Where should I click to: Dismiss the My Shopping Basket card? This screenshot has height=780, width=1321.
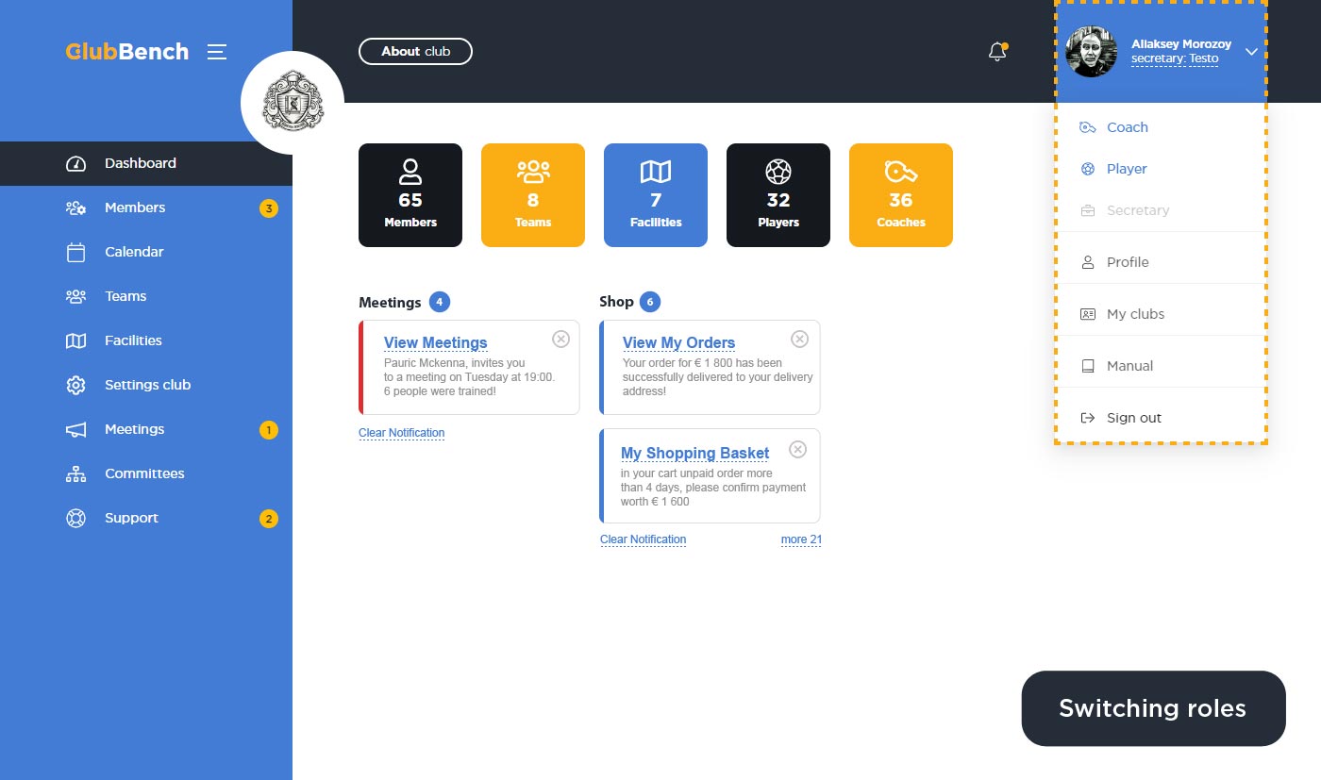pyautogui.click(x=797, y=449)
